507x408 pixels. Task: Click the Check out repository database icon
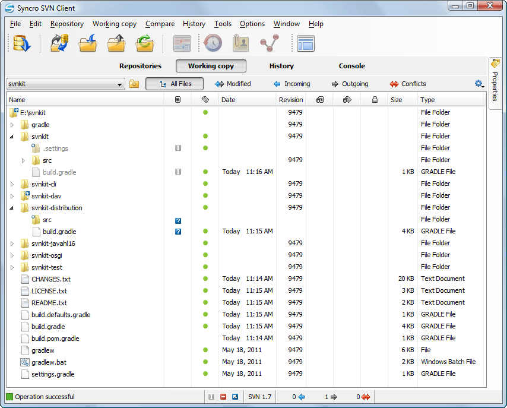(x=22, y=43)
